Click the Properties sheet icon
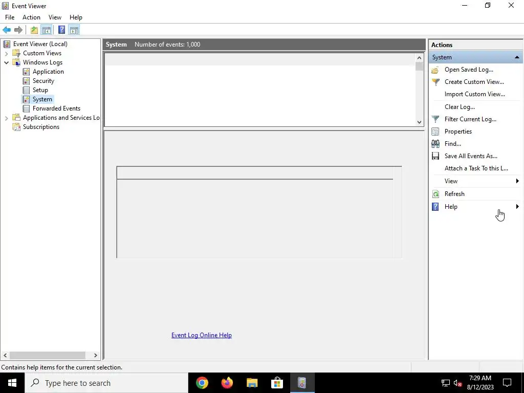 click(435, 132)
